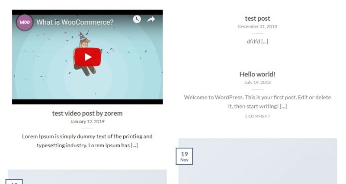
Task: Open the Woo channel logo avatar
Action: (25, 22)
